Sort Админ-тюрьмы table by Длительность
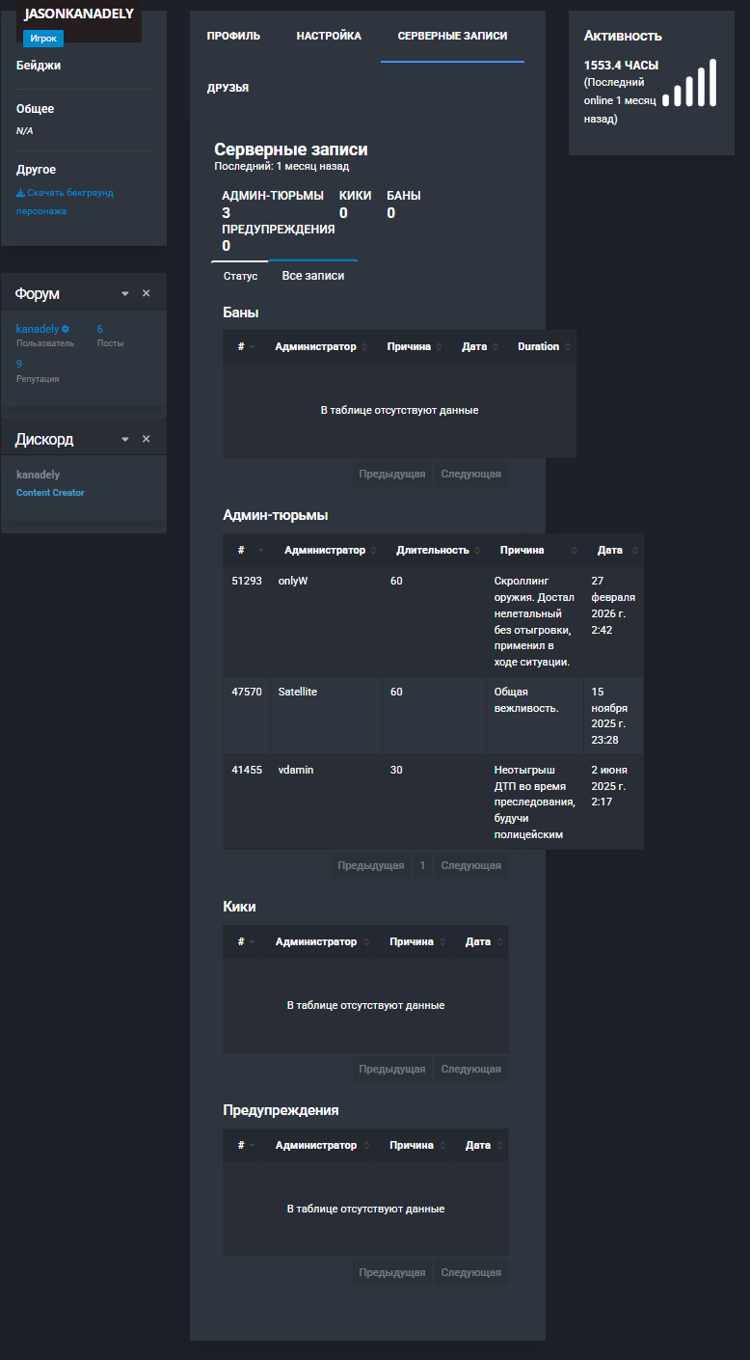Screen dimensions: 750x1360 [x=433, y=550]
